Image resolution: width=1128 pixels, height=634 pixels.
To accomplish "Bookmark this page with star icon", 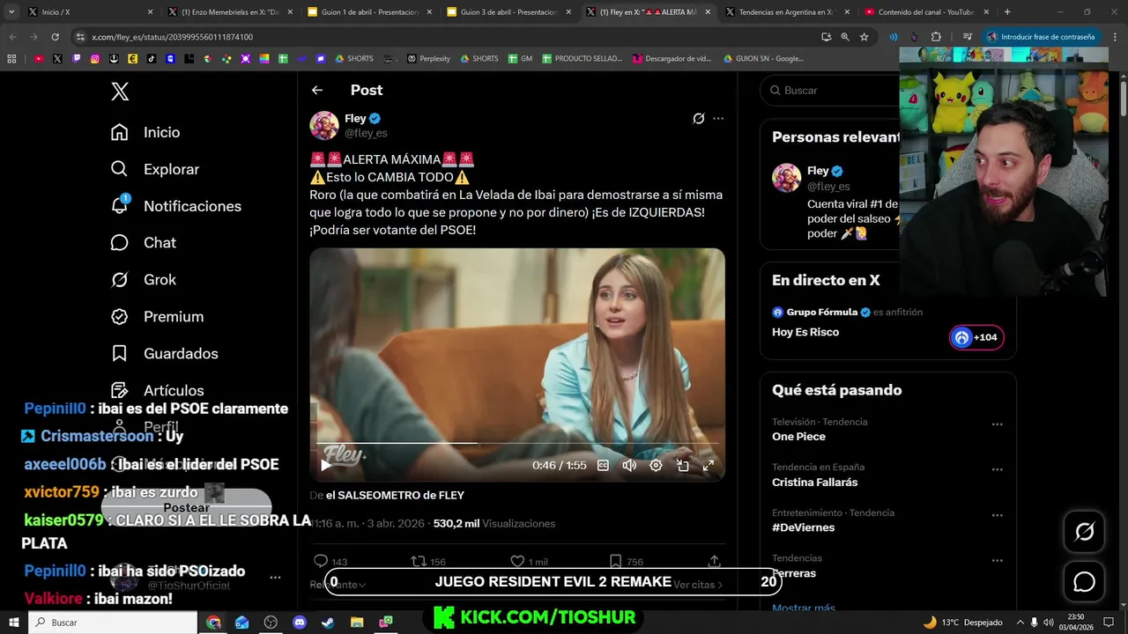I will pos(865,37).
